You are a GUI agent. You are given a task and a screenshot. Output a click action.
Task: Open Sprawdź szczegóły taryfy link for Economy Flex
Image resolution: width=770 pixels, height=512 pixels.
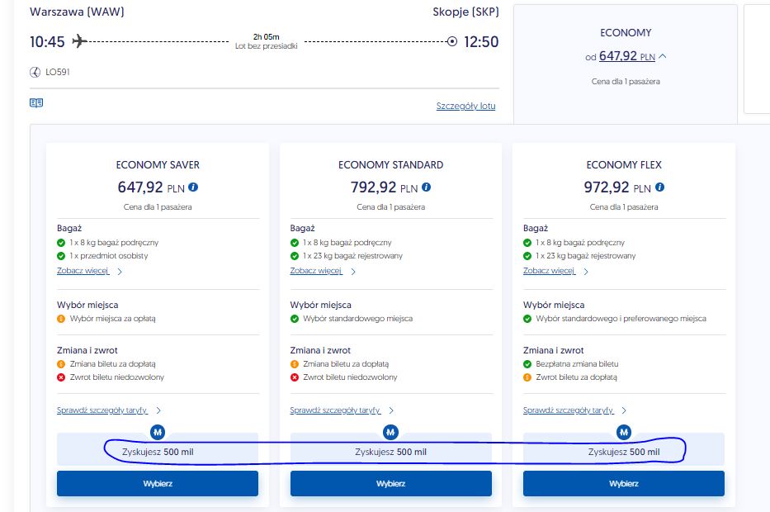point(568,410)
